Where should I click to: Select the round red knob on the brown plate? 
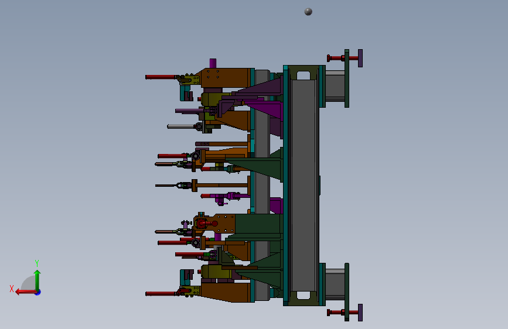[214, 224]
